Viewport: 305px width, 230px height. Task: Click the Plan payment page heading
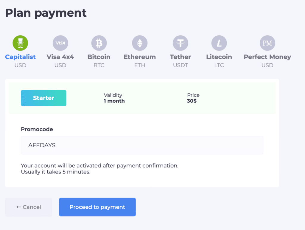(46, 13)
